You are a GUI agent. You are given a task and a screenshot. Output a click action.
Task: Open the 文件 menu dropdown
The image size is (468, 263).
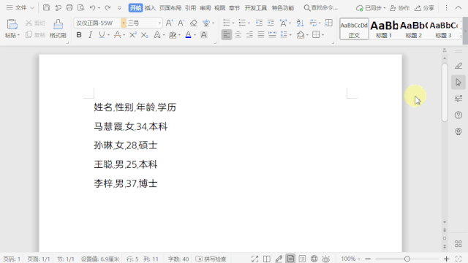pyautogui.click(x=20, y=8)
